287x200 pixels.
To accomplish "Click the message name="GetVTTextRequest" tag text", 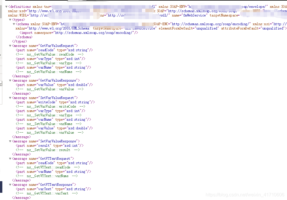I will click(x=43, y=159).
